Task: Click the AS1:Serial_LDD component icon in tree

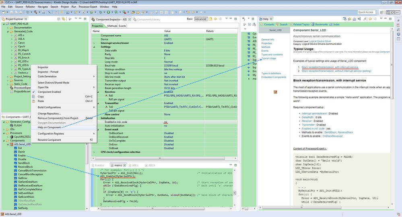Action: click(12, 144)
